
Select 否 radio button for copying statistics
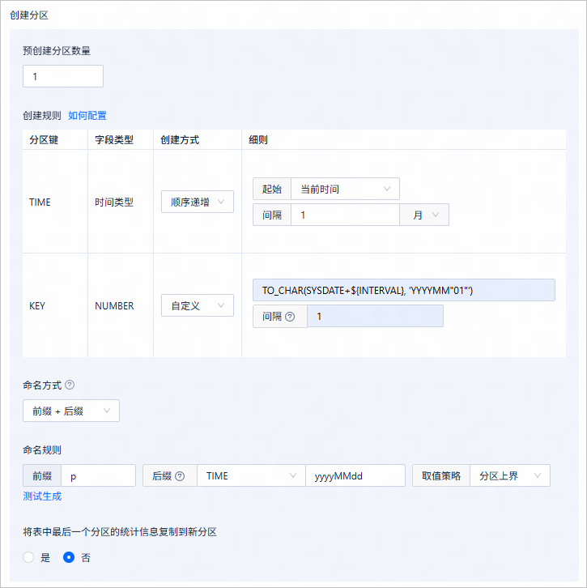tap(69, 557)
